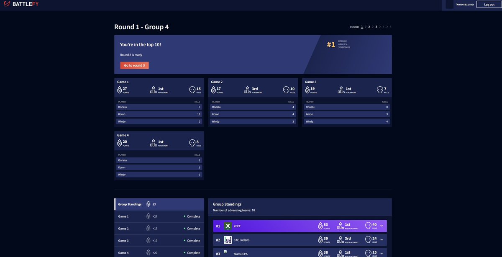Click Onnelu's row in Game 3
Screen dimensions: 502x257
(347, 107)
